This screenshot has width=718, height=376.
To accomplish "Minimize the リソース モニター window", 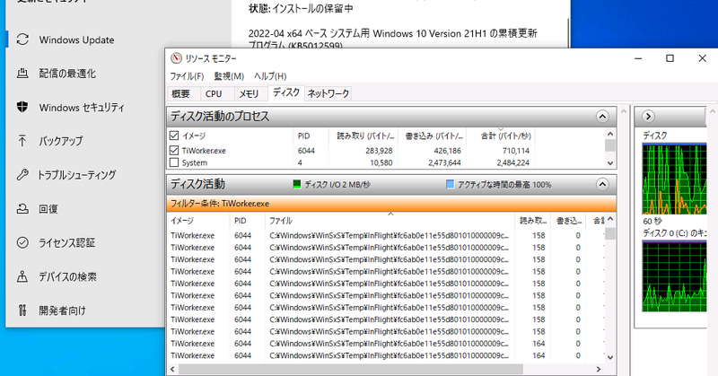I will coord(638,58).
